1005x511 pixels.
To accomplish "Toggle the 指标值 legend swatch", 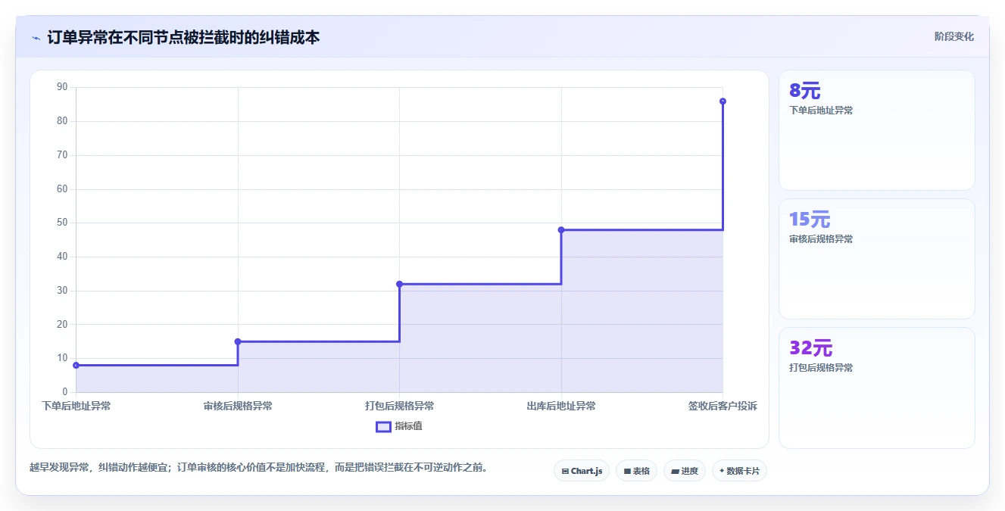I will pos(384,426).
